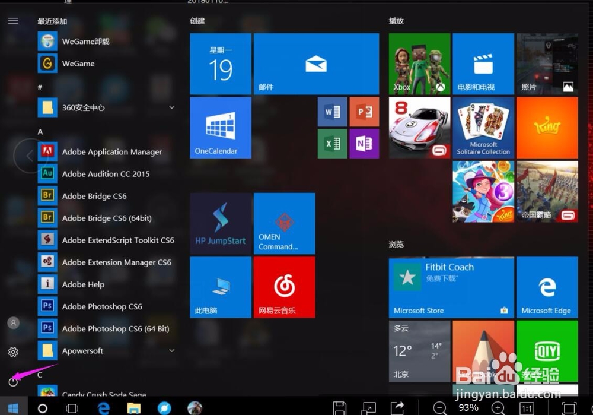Screen dimensions: 593x415
Task: Open Cortana circle on taskbar
Action: 43,408
